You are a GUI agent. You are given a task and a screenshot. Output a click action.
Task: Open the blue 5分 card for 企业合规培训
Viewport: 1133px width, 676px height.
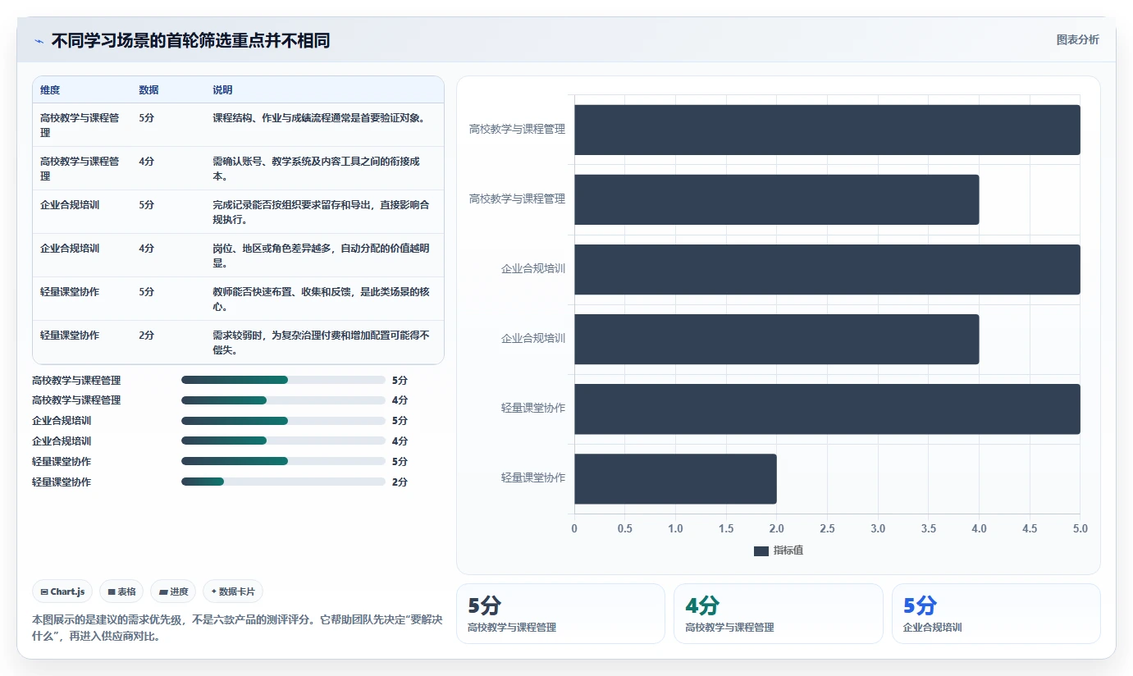[x=996, y=614]
